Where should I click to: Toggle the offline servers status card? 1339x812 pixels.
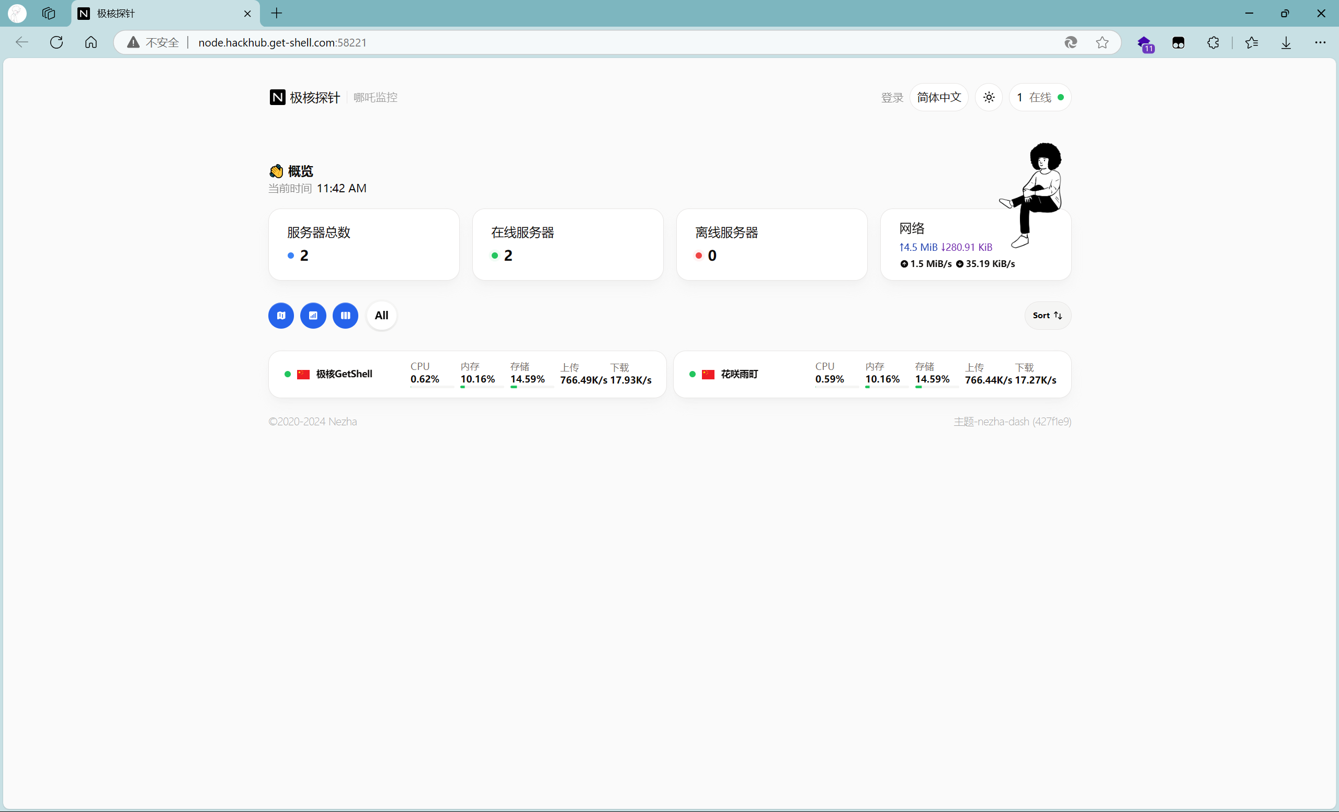[x=771, y=244]
